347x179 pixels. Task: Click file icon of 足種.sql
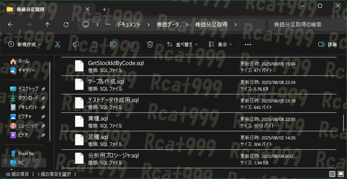tap(79, 140)
